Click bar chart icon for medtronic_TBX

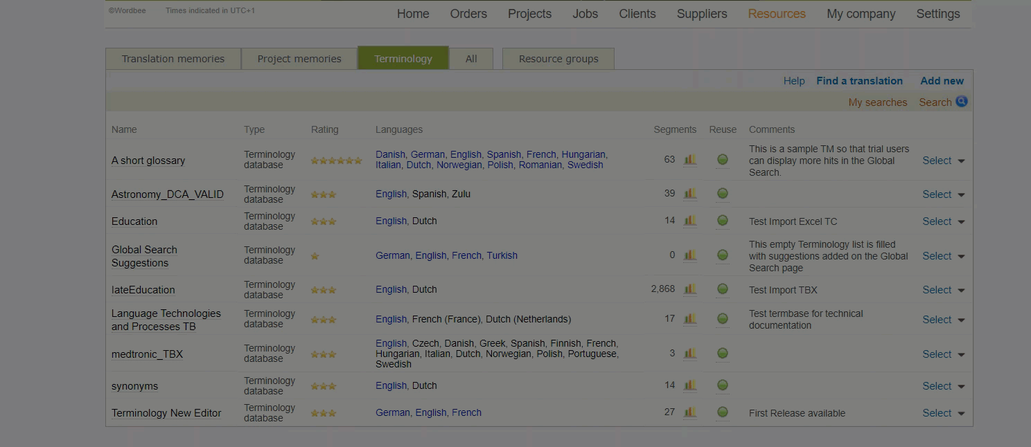[689, 354]
